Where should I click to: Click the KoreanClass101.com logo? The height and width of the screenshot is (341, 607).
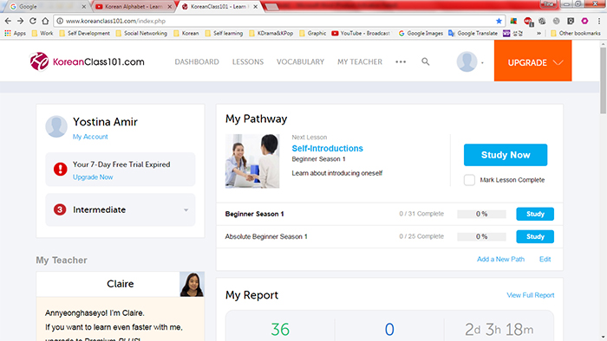coord(87,61)
